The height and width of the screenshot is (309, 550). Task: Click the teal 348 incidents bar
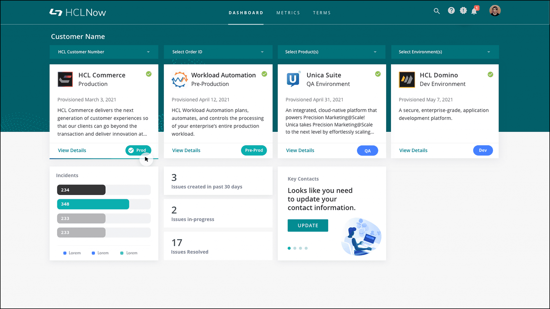click(93, 204)
